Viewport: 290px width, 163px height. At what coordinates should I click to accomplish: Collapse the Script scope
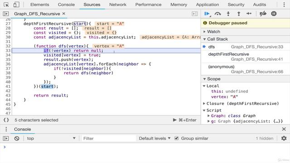[x=204, y=110]
